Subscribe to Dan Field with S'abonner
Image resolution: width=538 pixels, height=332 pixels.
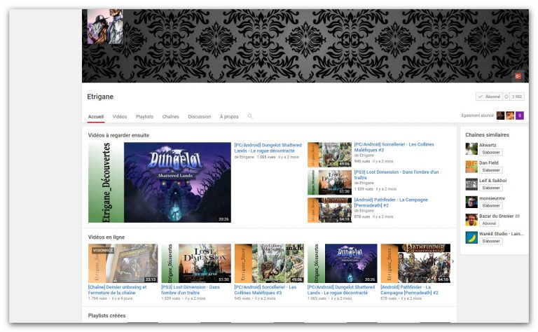(491, 170)
